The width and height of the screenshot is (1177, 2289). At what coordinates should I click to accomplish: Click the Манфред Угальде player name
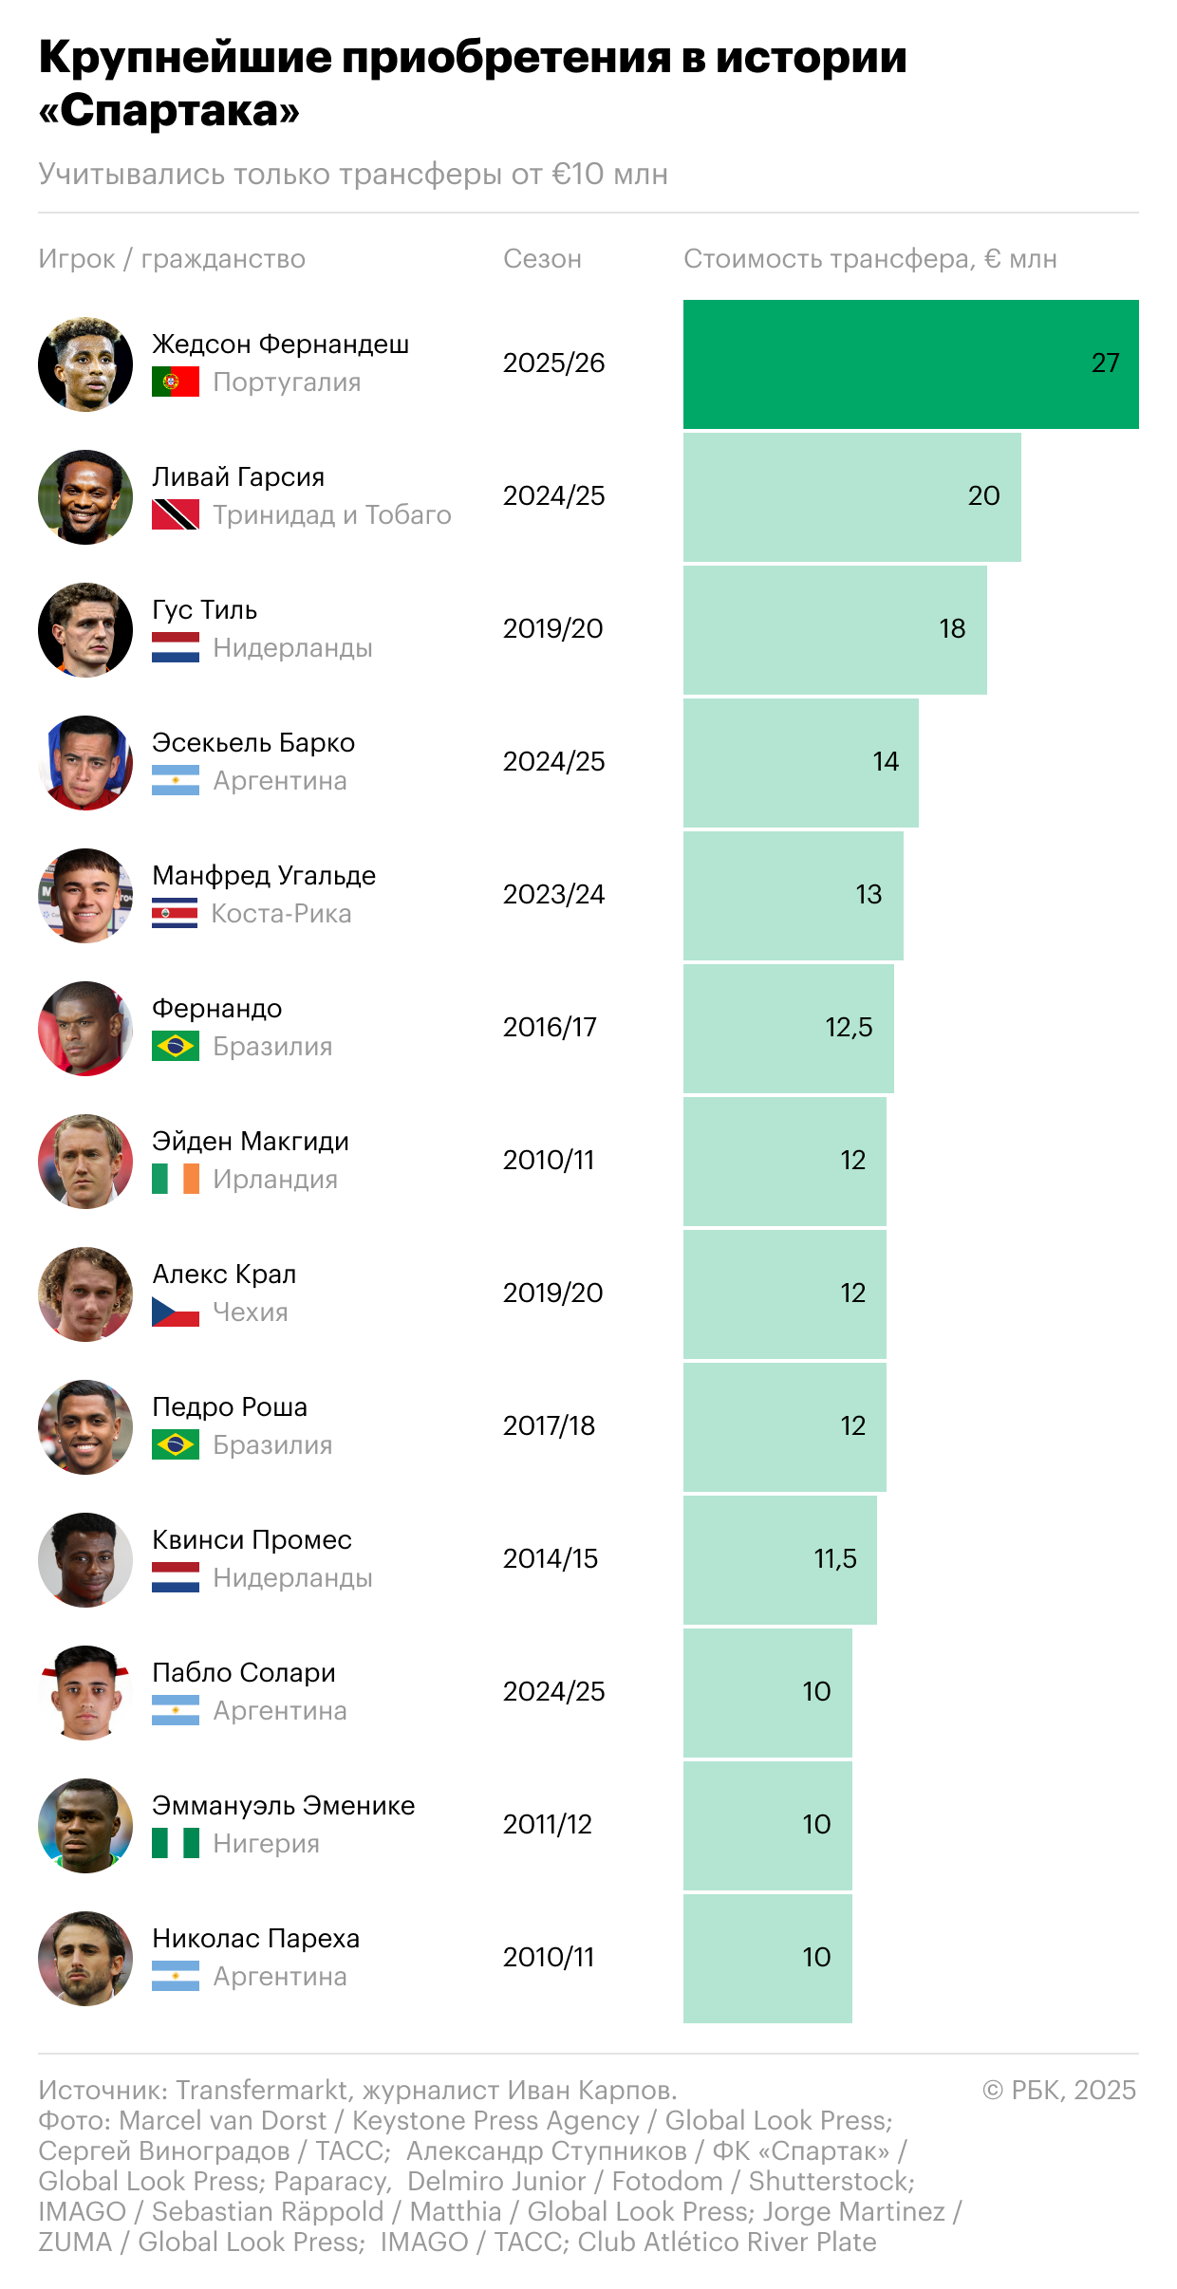pos(264,876)
